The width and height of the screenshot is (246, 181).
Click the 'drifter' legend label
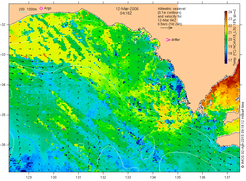pyautogui.click(x=175, y=40)
